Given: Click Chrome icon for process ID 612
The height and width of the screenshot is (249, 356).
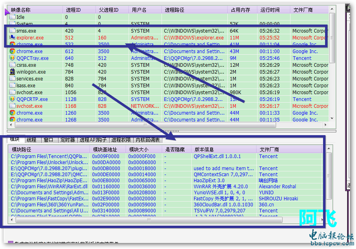Looking at the screenshot, I should tap(12, 51).
